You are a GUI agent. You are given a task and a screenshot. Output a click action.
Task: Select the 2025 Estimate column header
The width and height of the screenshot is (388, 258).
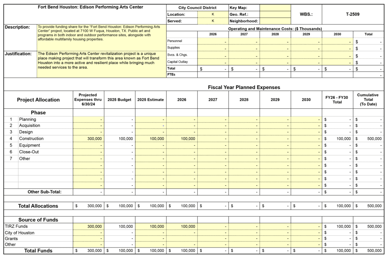150,100
